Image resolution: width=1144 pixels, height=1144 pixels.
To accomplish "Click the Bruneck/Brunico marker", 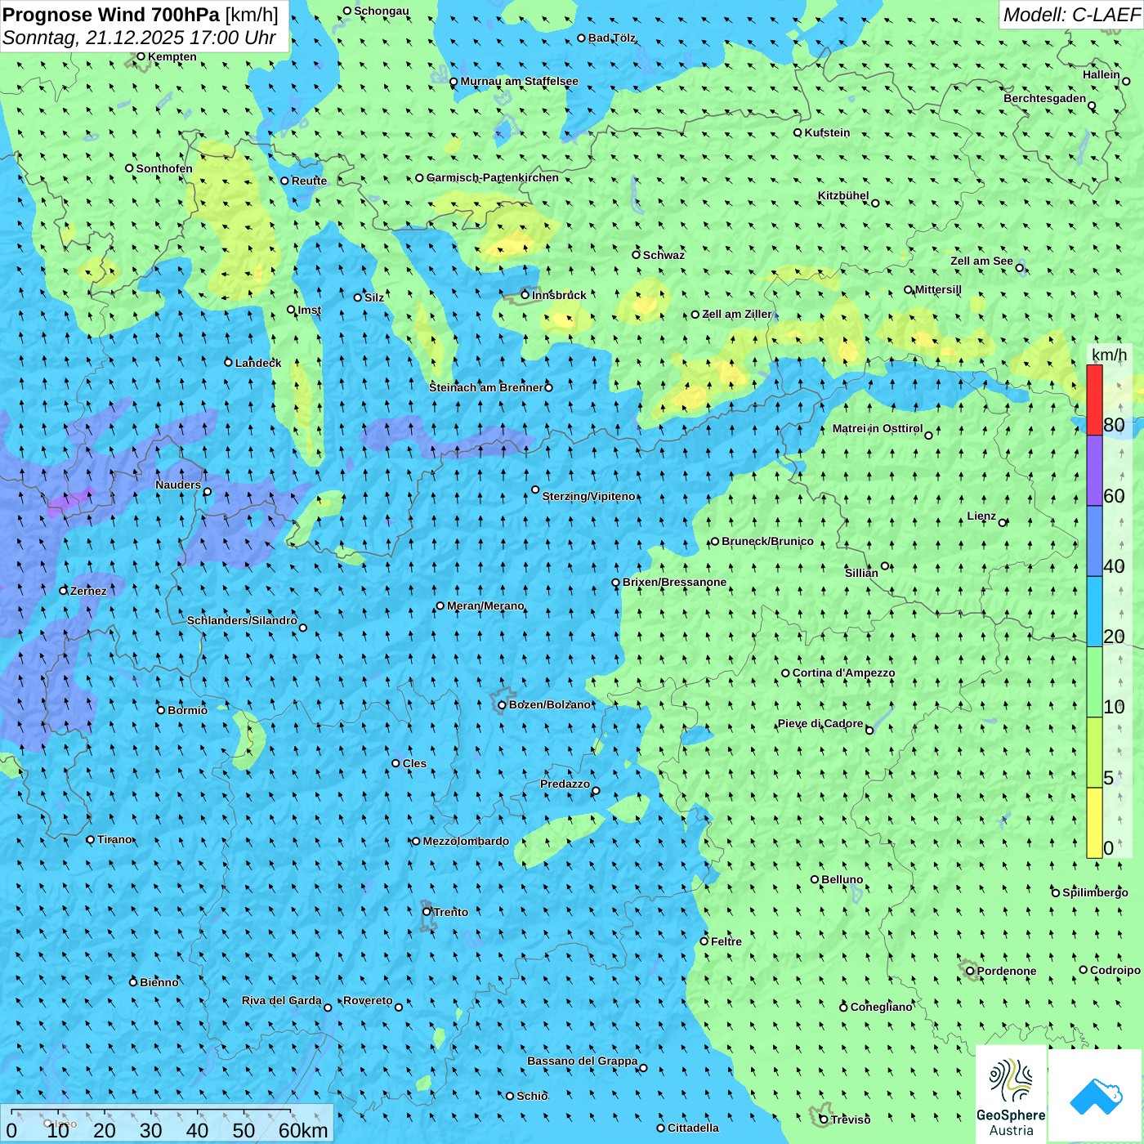I will tap(714, 541).
